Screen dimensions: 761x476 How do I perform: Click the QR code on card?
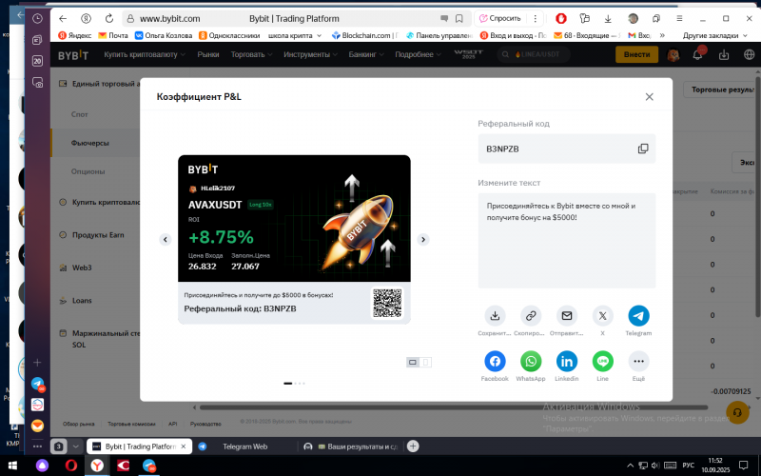tap(387, 303)
